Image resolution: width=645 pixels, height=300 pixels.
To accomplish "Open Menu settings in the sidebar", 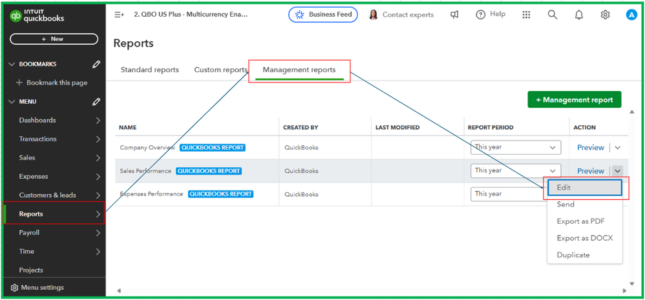I will (x=43, y=288).
